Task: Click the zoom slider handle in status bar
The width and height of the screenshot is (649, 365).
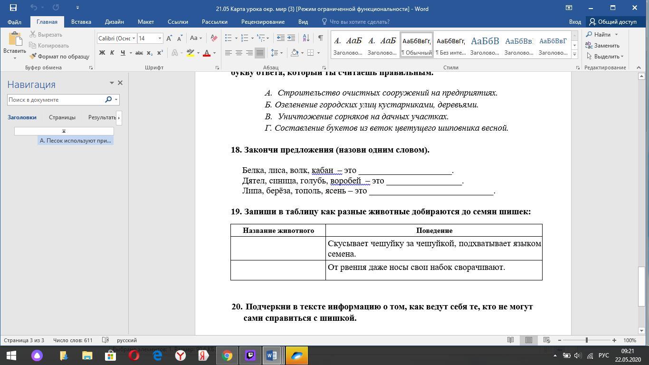Action: coord(586,340)
